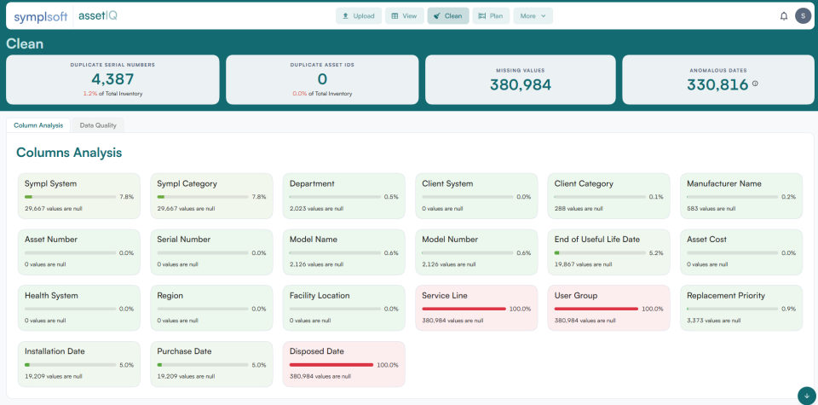The width and height of the screenshot is (818, 405).
Task: Click the Disposed Date red progress bar
Action: pos(331,365)
